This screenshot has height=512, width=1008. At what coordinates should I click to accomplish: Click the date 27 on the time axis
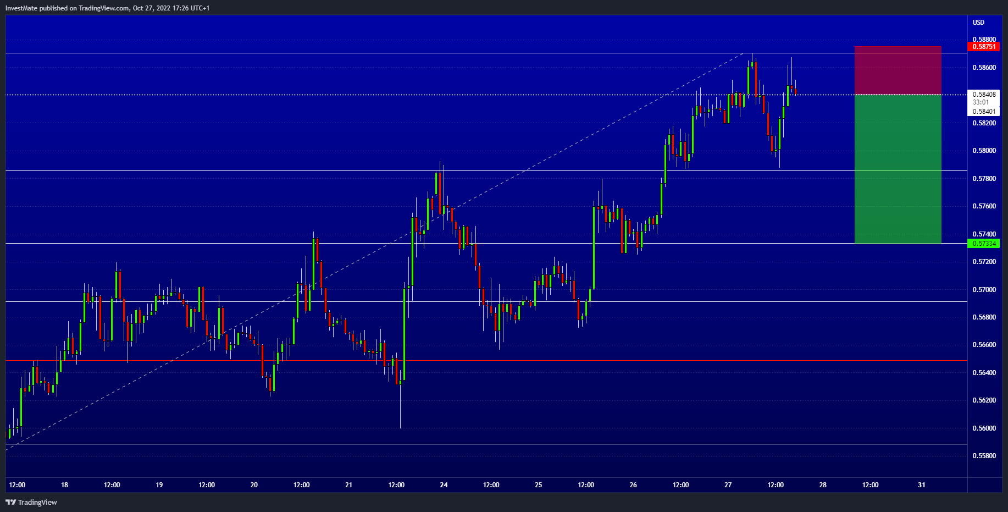click(728, 485)
